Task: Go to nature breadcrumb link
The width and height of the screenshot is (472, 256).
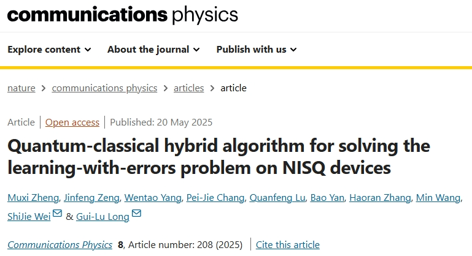Action: click(21, 88)
